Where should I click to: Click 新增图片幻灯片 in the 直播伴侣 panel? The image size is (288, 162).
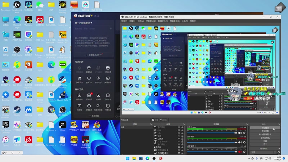(x=94, y=55)
